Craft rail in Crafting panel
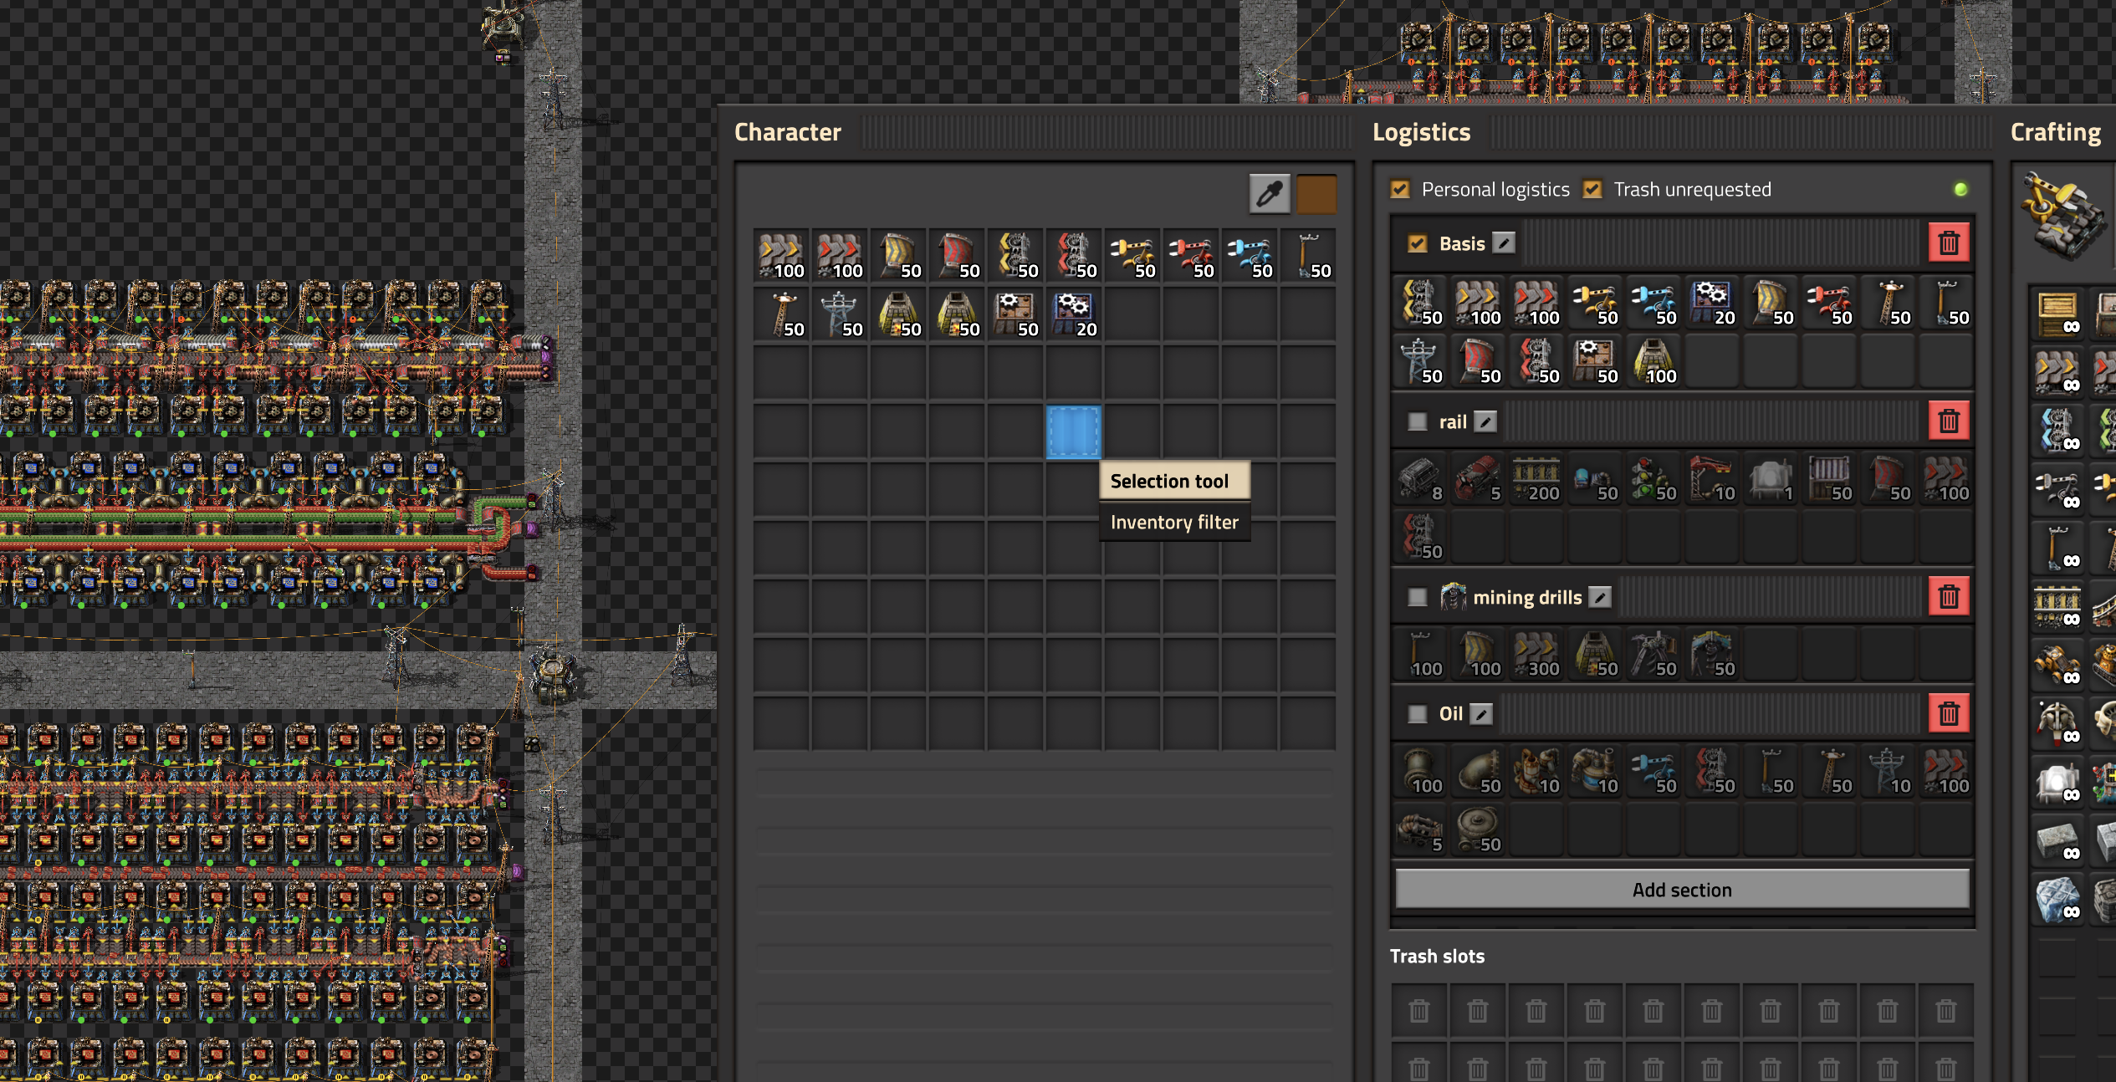2116x1082 pixels. (2057, 606)
